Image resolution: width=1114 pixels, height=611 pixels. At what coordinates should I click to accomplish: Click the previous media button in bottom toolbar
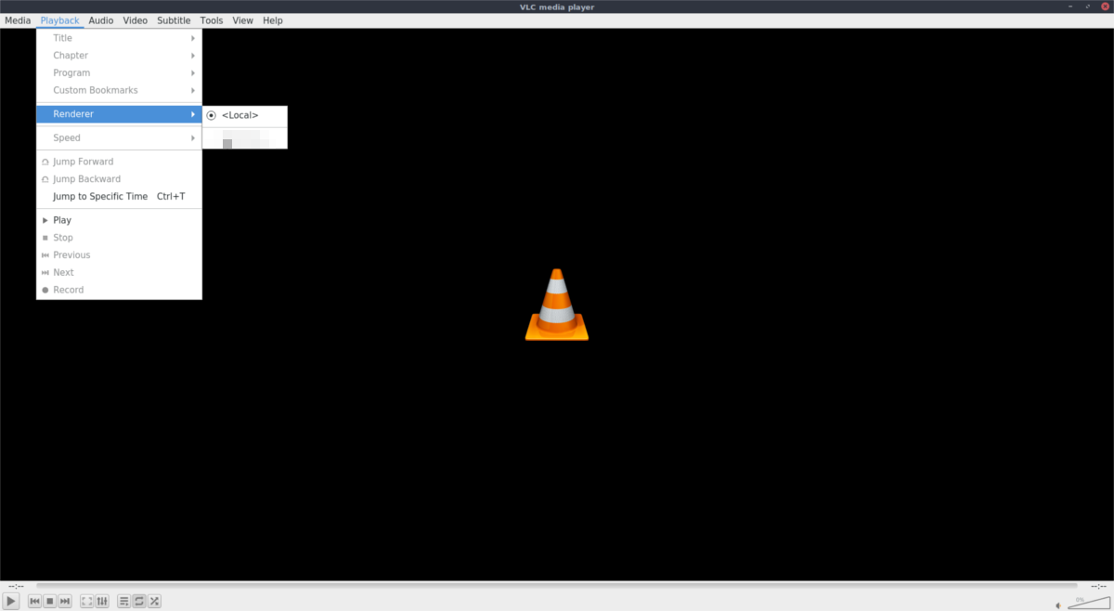pyautogui.click(x=34, y=602)
